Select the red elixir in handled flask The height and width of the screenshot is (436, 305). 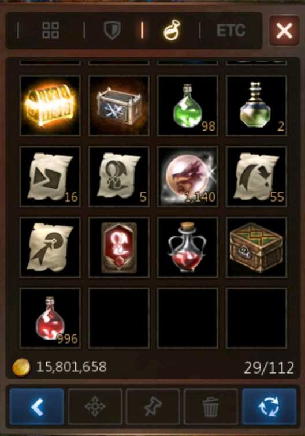tap(188, 247)
